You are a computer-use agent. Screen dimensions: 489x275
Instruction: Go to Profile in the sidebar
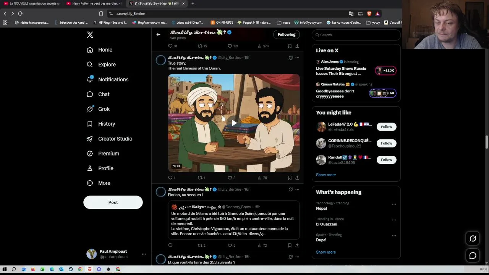pos(100,168)
